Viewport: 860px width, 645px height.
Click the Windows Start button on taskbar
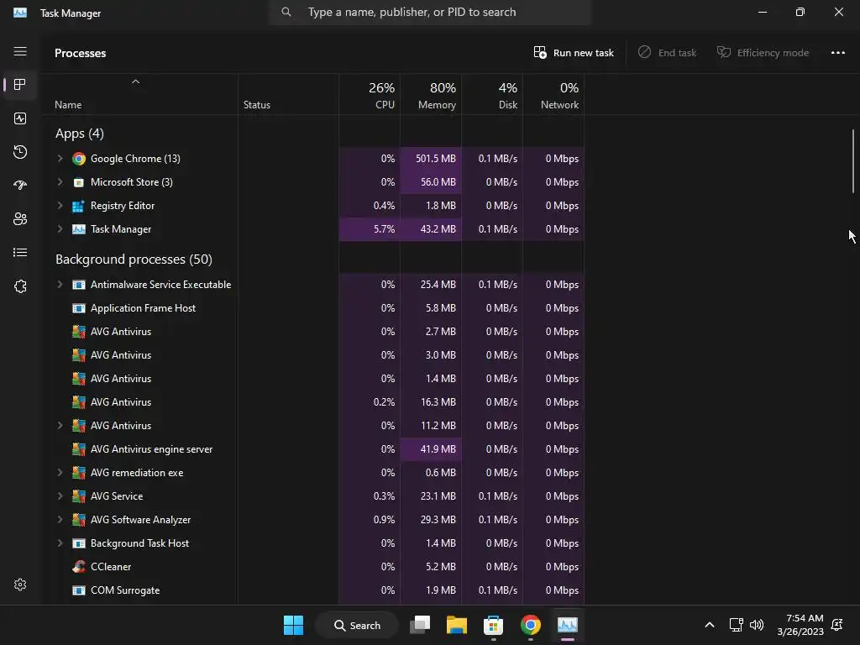click(x=293, y=625)
